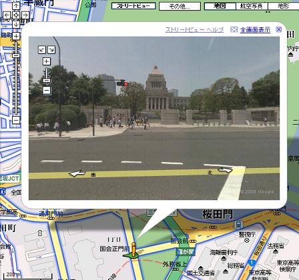Click 海難審判庁 label on map
Image resolution: width=299 pixels, height=280 pixels.
tap(224, 253)
